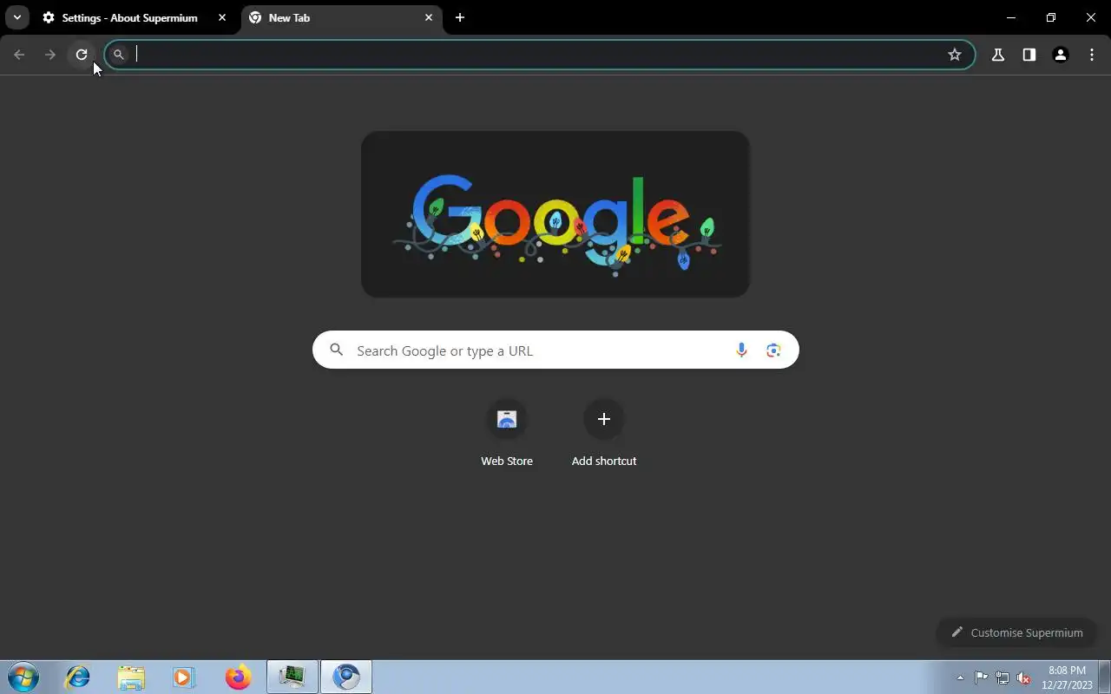Screen dimensions: 1111x694
Task: Open Windows Media Player from taskbar
Action: 184,677
